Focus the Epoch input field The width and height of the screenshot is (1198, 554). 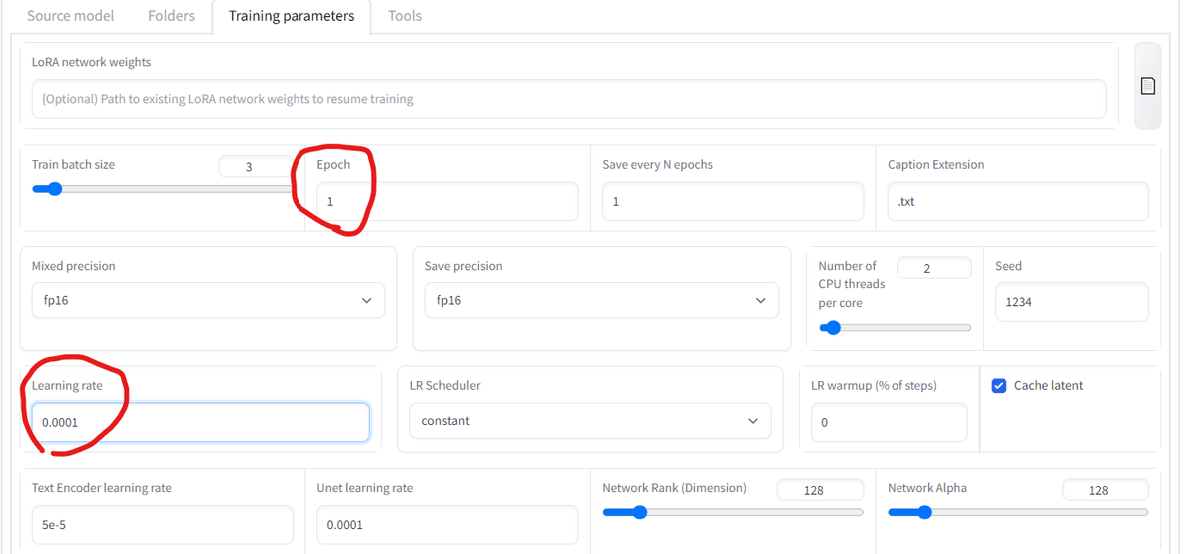pos(447,201)
